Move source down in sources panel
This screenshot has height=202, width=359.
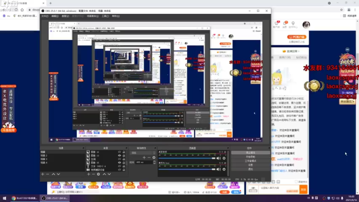(109, 174)
